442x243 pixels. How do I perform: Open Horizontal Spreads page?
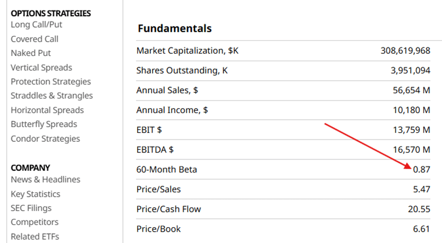coord(47,110)
